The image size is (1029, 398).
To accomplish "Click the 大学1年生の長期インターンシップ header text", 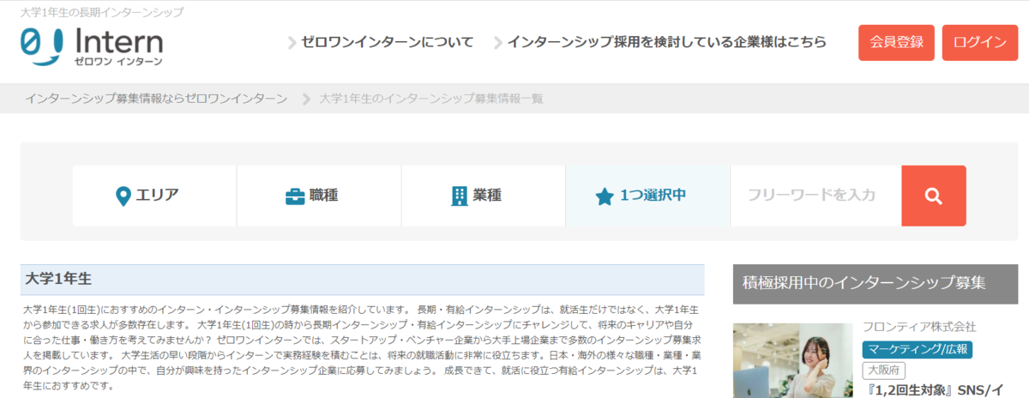I will click(102, 13).
